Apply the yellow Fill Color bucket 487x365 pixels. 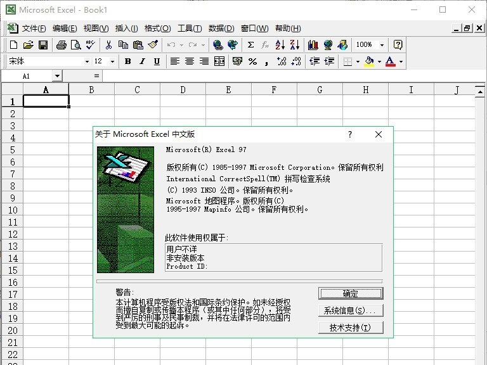[369, 61]
